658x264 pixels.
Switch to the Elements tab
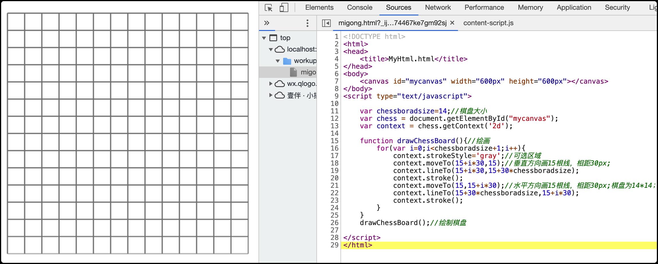point(319,7)
